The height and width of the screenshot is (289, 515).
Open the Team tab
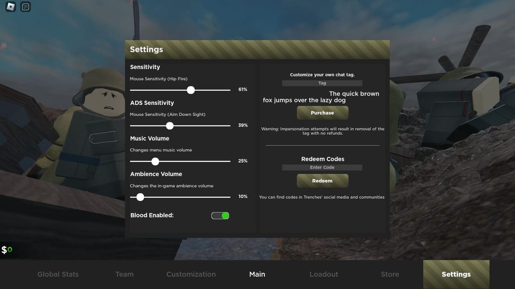coord(124,274)
